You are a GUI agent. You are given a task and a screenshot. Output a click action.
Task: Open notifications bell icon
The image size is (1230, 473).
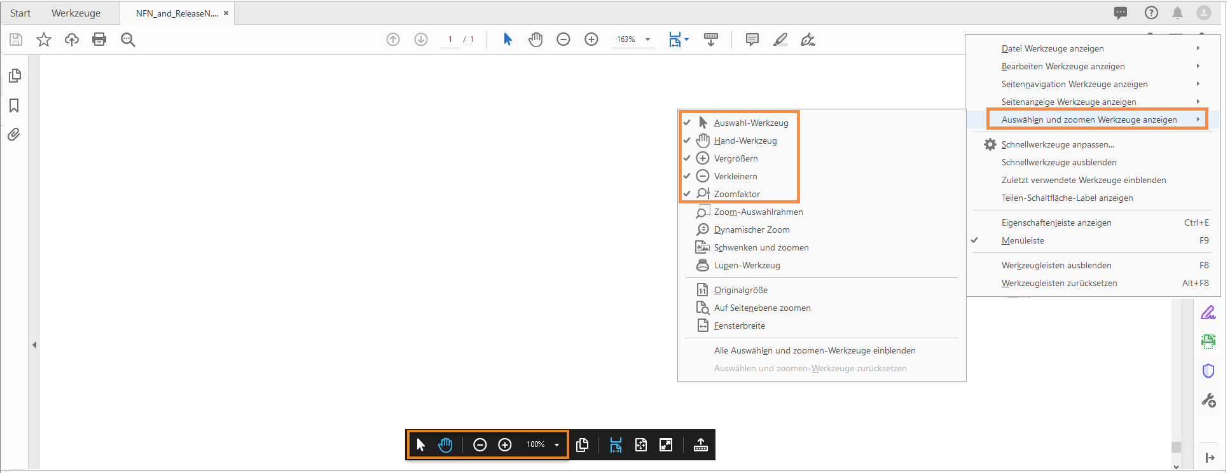point(1178,13)
